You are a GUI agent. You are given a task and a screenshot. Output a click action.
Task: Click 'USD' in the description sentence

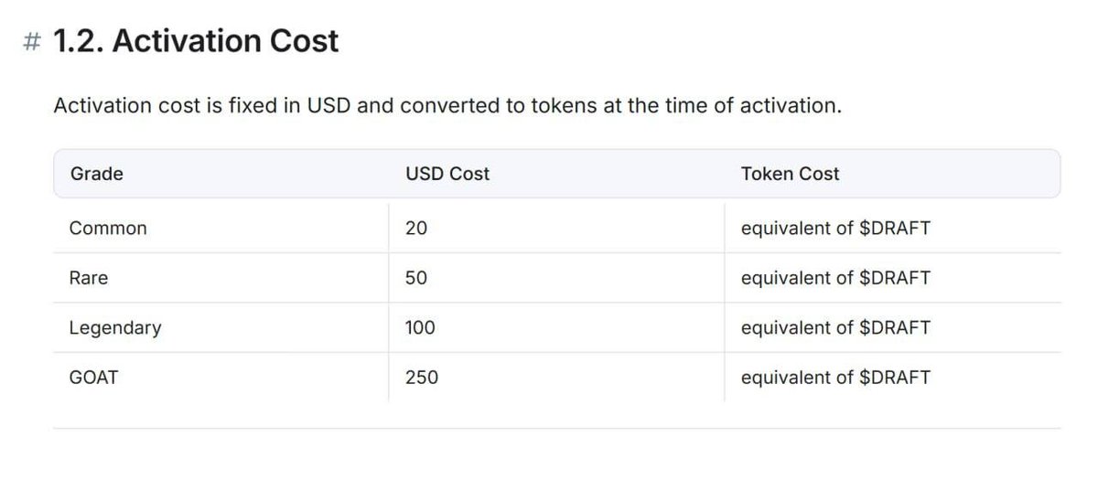[328, 105]
